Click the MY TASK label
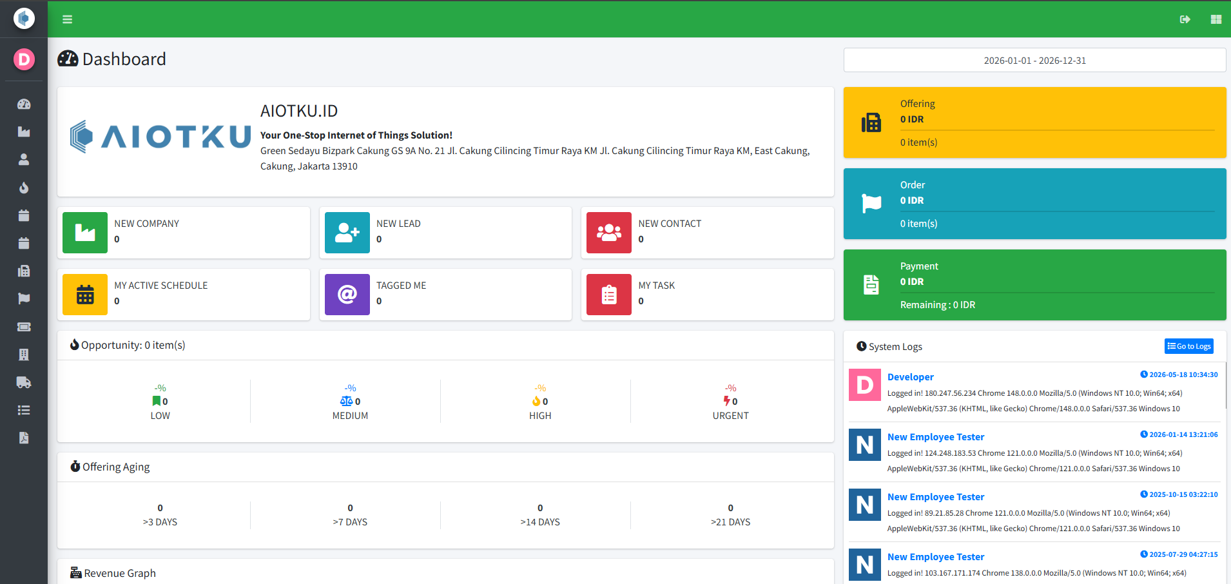 [x=657, y=286]
